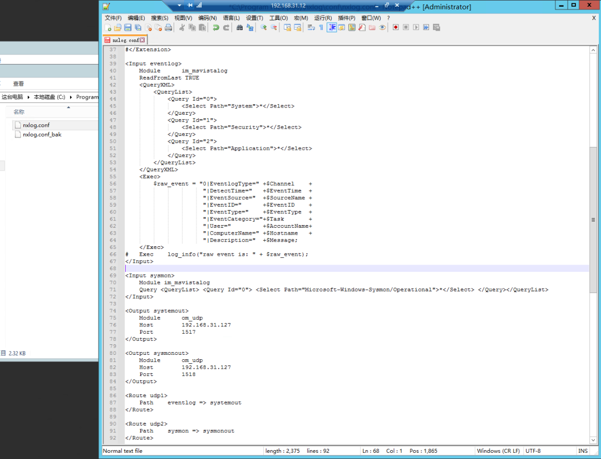This screenshot has width=601, height=459.
Task: Close the nxlog.conf tab with its X
Action: coord(142,40)
